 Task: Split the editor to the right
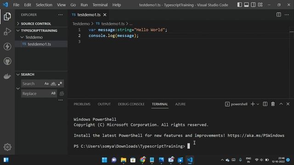(x=279, y=15)
